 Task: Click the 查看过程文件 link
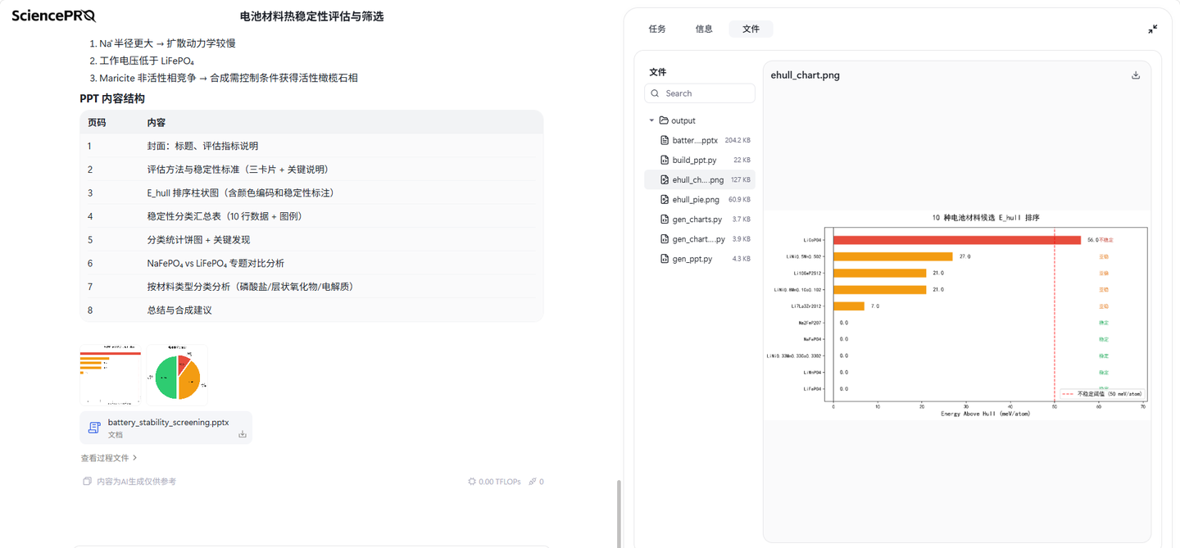[109, 458]
